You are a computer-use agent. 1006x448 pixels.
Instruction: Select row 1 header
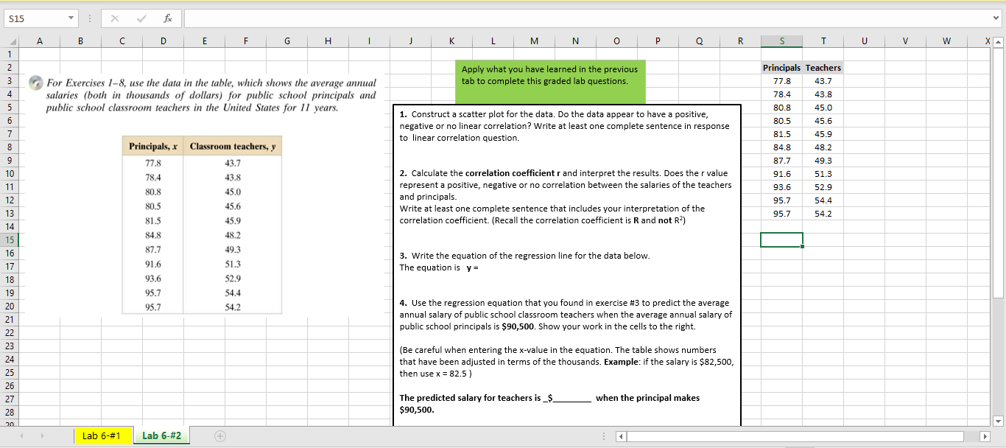(10, 54)
